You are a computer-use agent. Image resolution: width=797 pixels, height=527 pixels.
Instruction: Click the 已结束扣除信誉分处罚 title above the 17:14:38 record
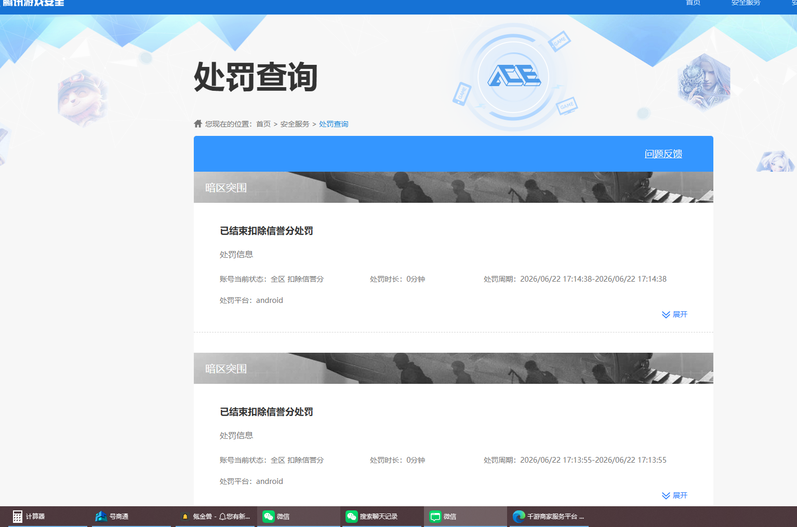pos(267,231)
